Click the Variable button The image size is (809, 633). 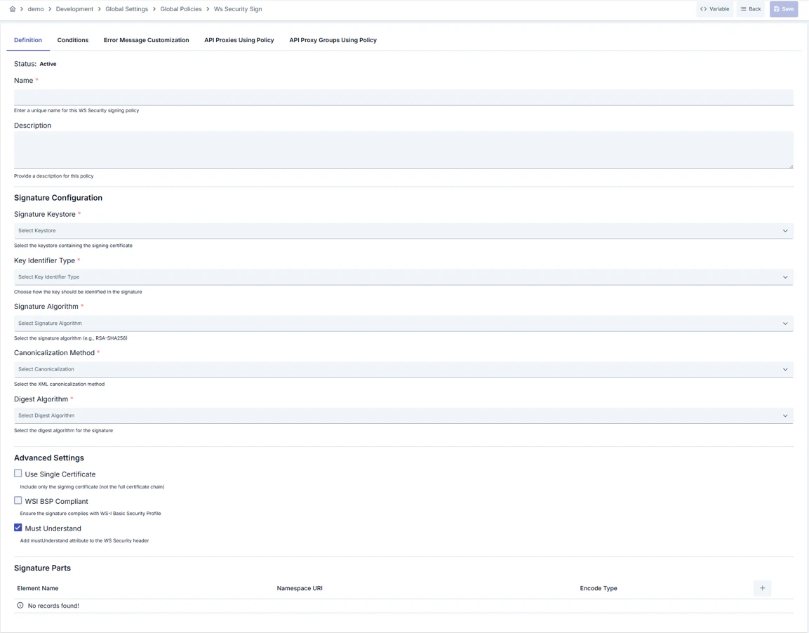[714, 8]
